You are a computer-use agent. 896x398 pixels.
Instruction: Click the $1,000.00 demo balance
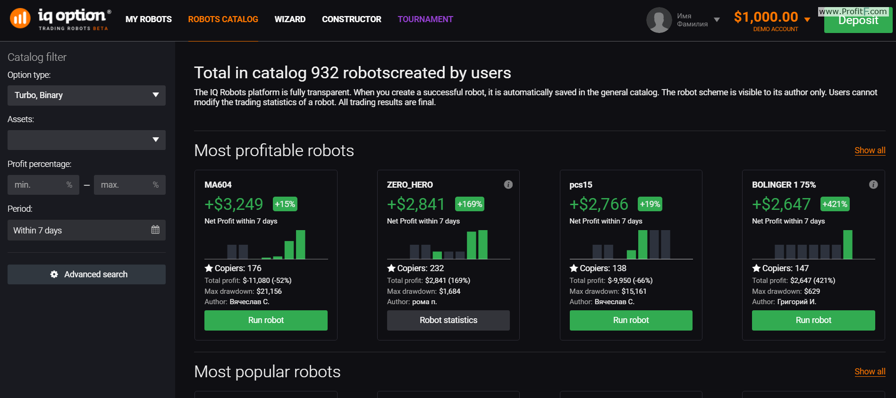[766, 17]
